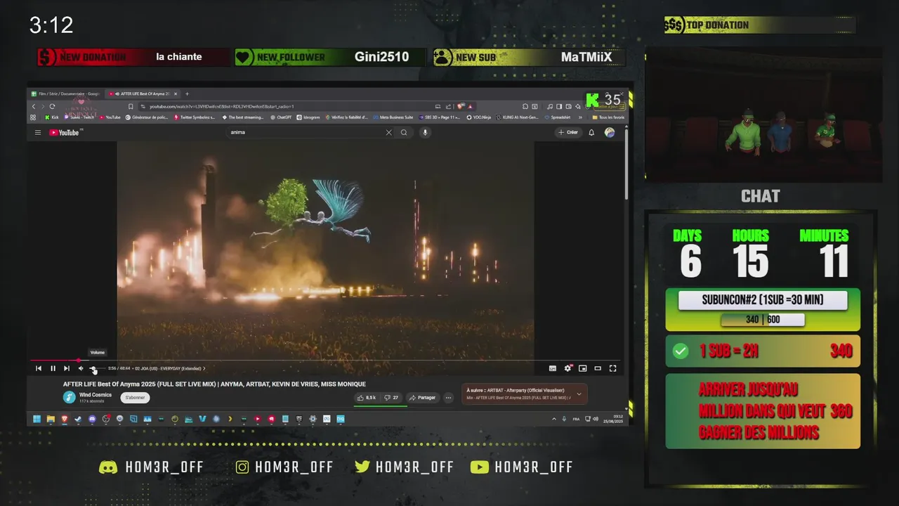Screen dimensions: 899x506
Task: Click the S'abonner button
Action: click(x=135, y=398)
